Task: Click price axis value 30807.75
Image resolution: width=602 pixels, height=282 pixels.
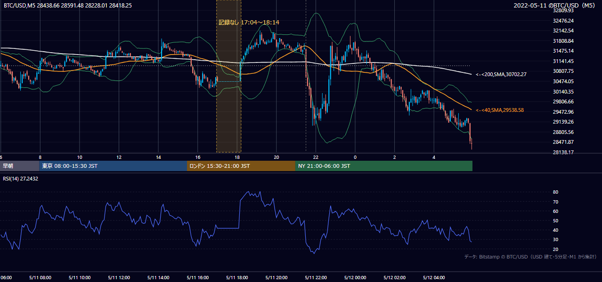Action: tap(563, 71)
